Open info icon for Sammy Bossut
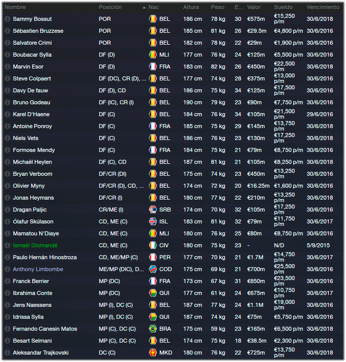346x362 pixels. click(x=7, y=19)
